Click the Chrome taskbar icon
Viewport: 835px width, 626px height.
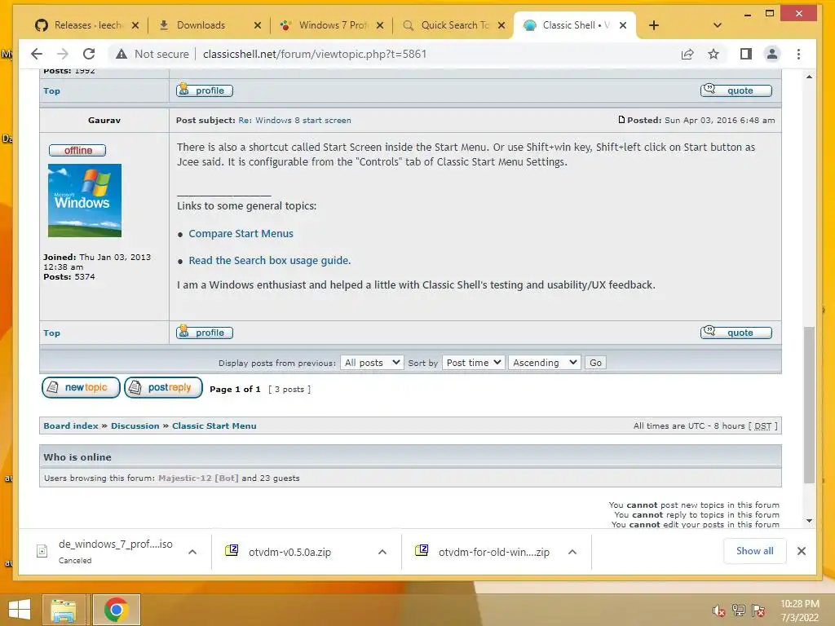116,610
